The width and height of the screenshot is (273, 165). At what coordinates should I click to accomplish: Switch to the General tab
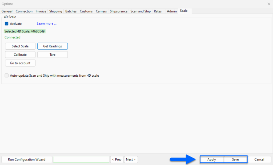(x=7, y=11)
